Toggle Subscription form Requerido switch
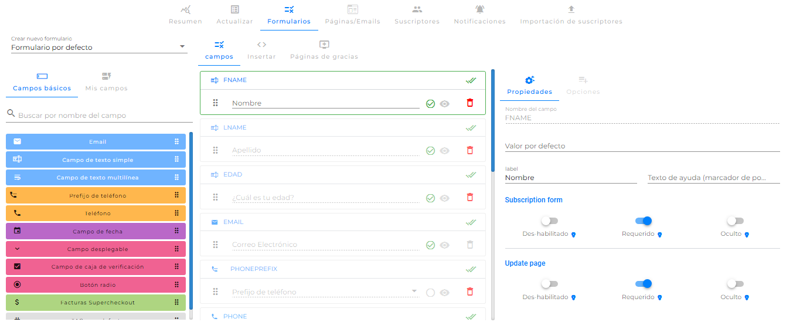Viewport: 793px width, 322px height. [x=644, y=221]
